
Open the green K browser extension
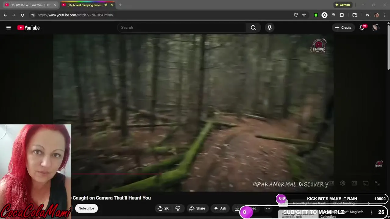[x=316, y=15]
